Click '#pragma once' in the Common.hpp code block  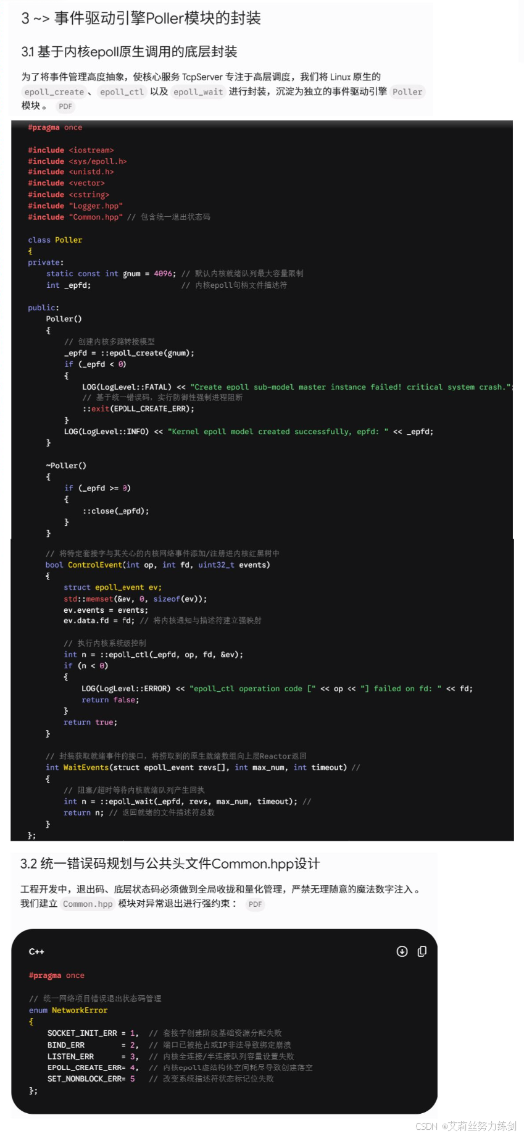(57, 975)
